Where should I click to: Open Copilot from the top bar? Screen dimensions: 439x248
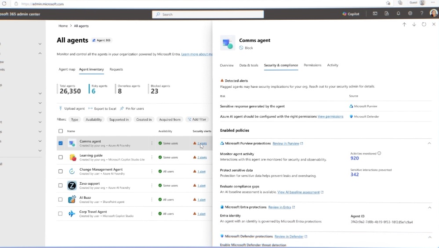pos(351,14)
